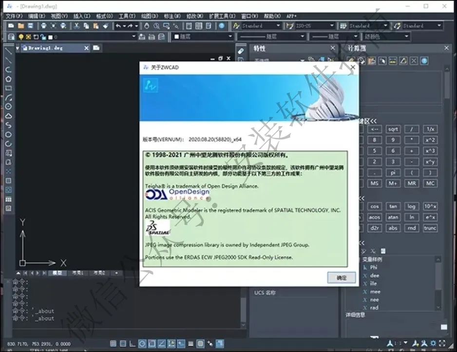457x352 pixels.
Task: Click the trunc calculator button
Action: (x=430, y=228)
